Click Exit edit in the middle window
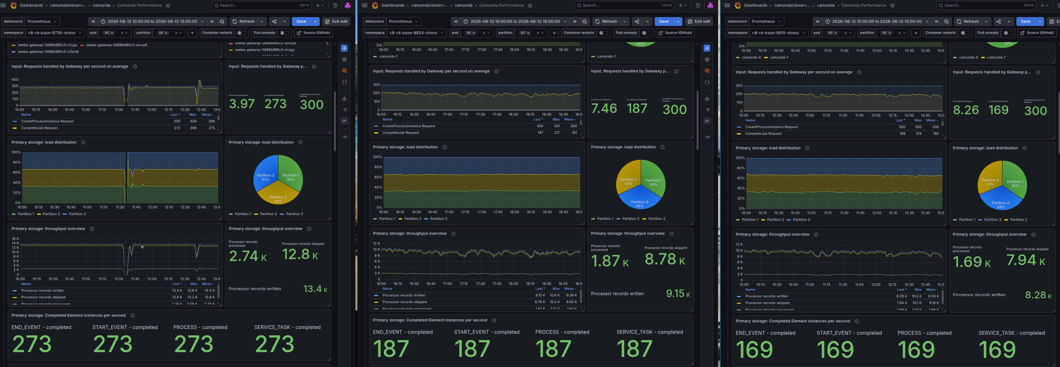The height and width of the screenshot is (367, 1060). [699, 22]
